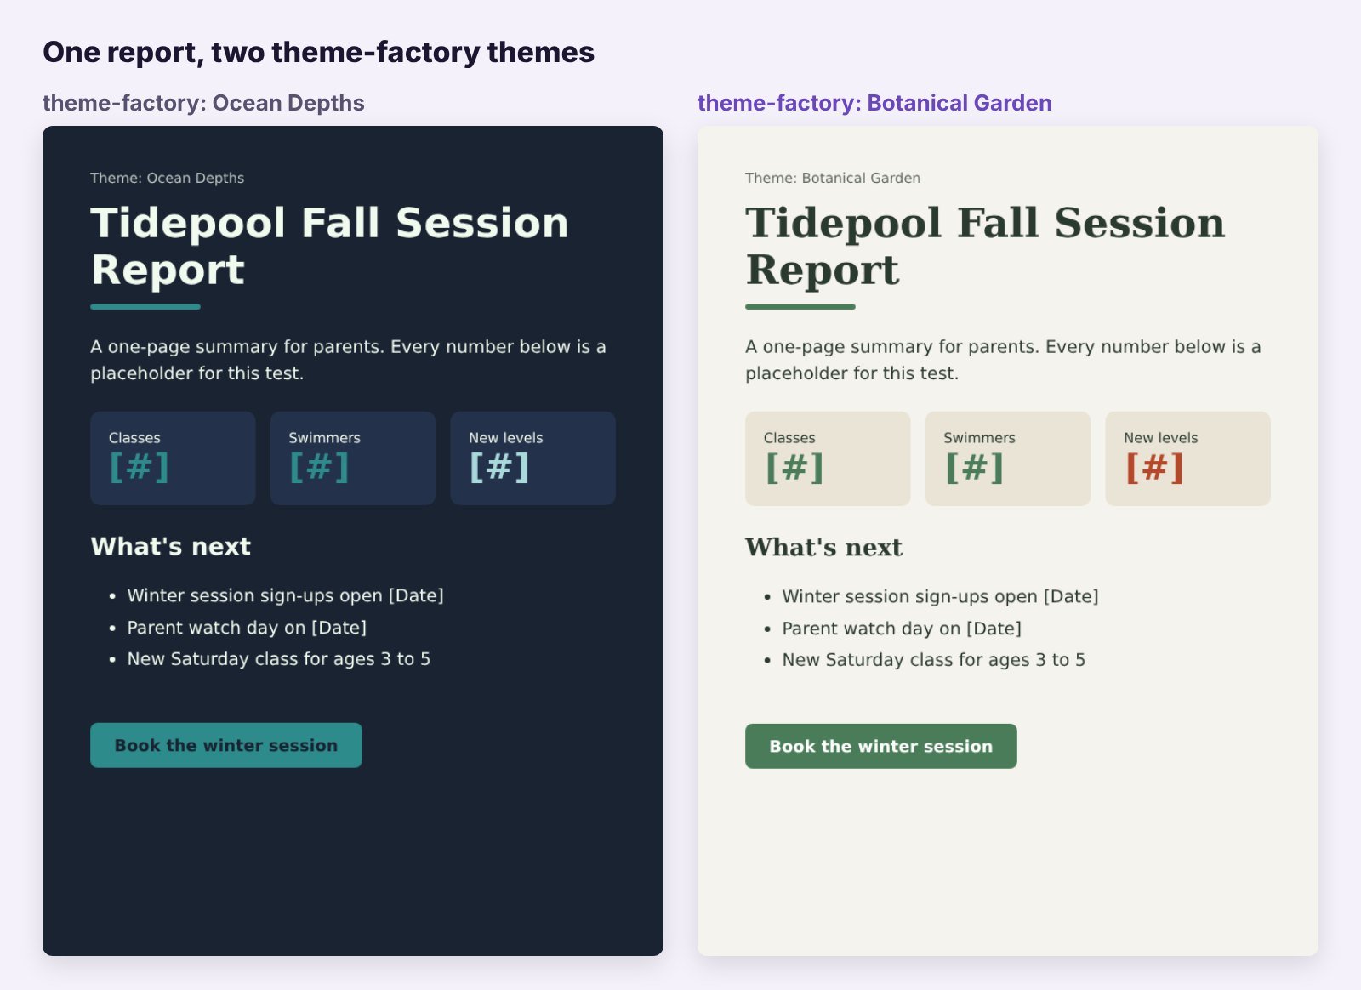Image resolution: width=1361 pixels, height=990 pixels.
Task: Click the Swimmers card in Botanical Garden theme
Action: pyautogui.click(x=1008, y=459)
